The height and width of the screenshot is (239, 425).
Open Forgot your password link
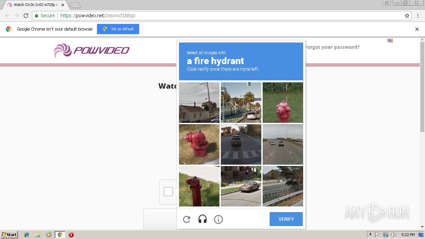tap(332, 47)
